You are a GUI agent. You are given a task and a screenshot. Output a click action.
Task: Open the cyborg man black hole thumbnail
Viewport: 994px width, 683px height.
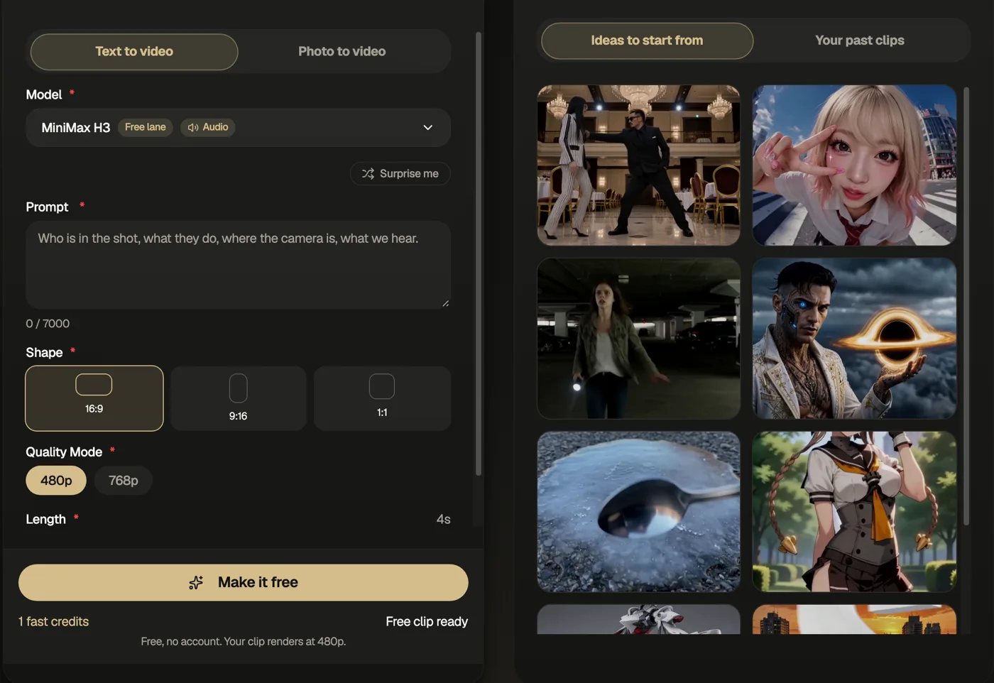pos(854,339)
